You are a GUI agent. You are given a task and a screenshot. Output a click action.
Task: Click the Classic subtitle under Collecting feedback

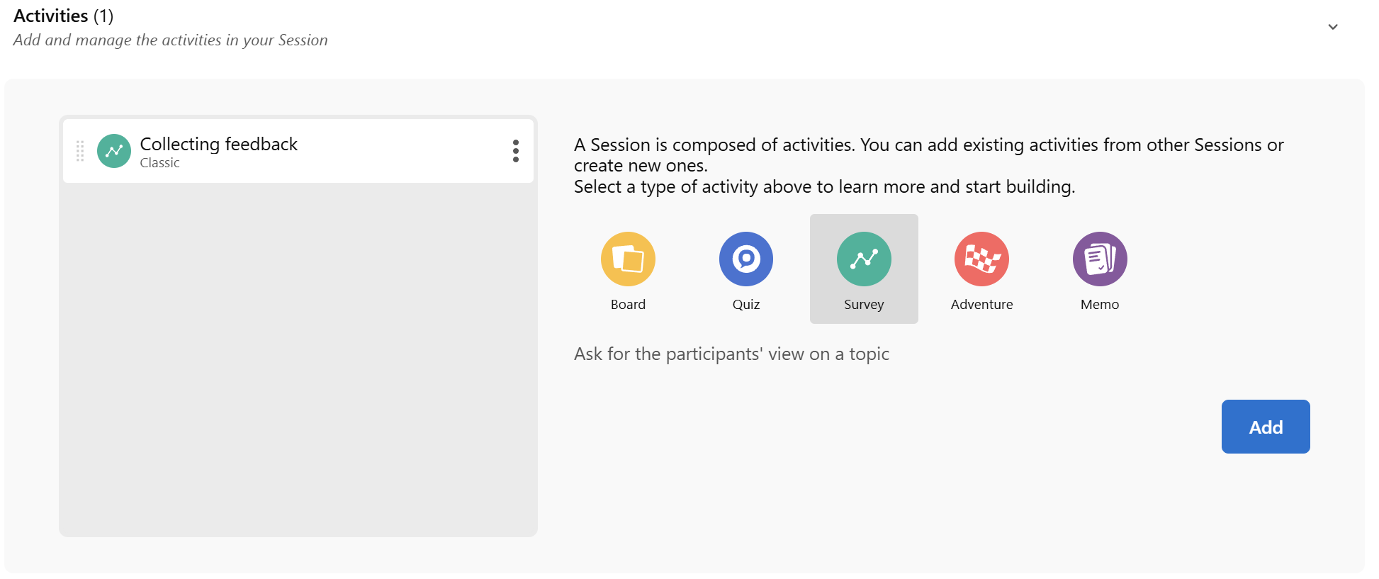[159, 163]
